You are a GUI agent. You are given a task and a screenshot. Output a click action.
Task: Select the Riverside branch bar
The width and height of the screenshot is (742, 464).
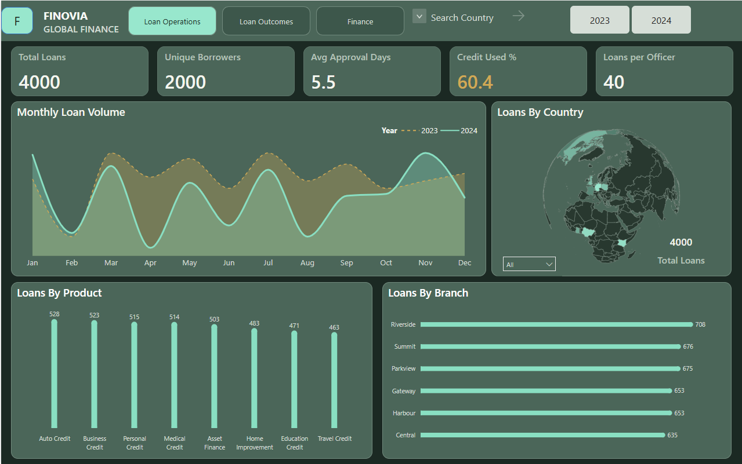(x=557, y=324)
